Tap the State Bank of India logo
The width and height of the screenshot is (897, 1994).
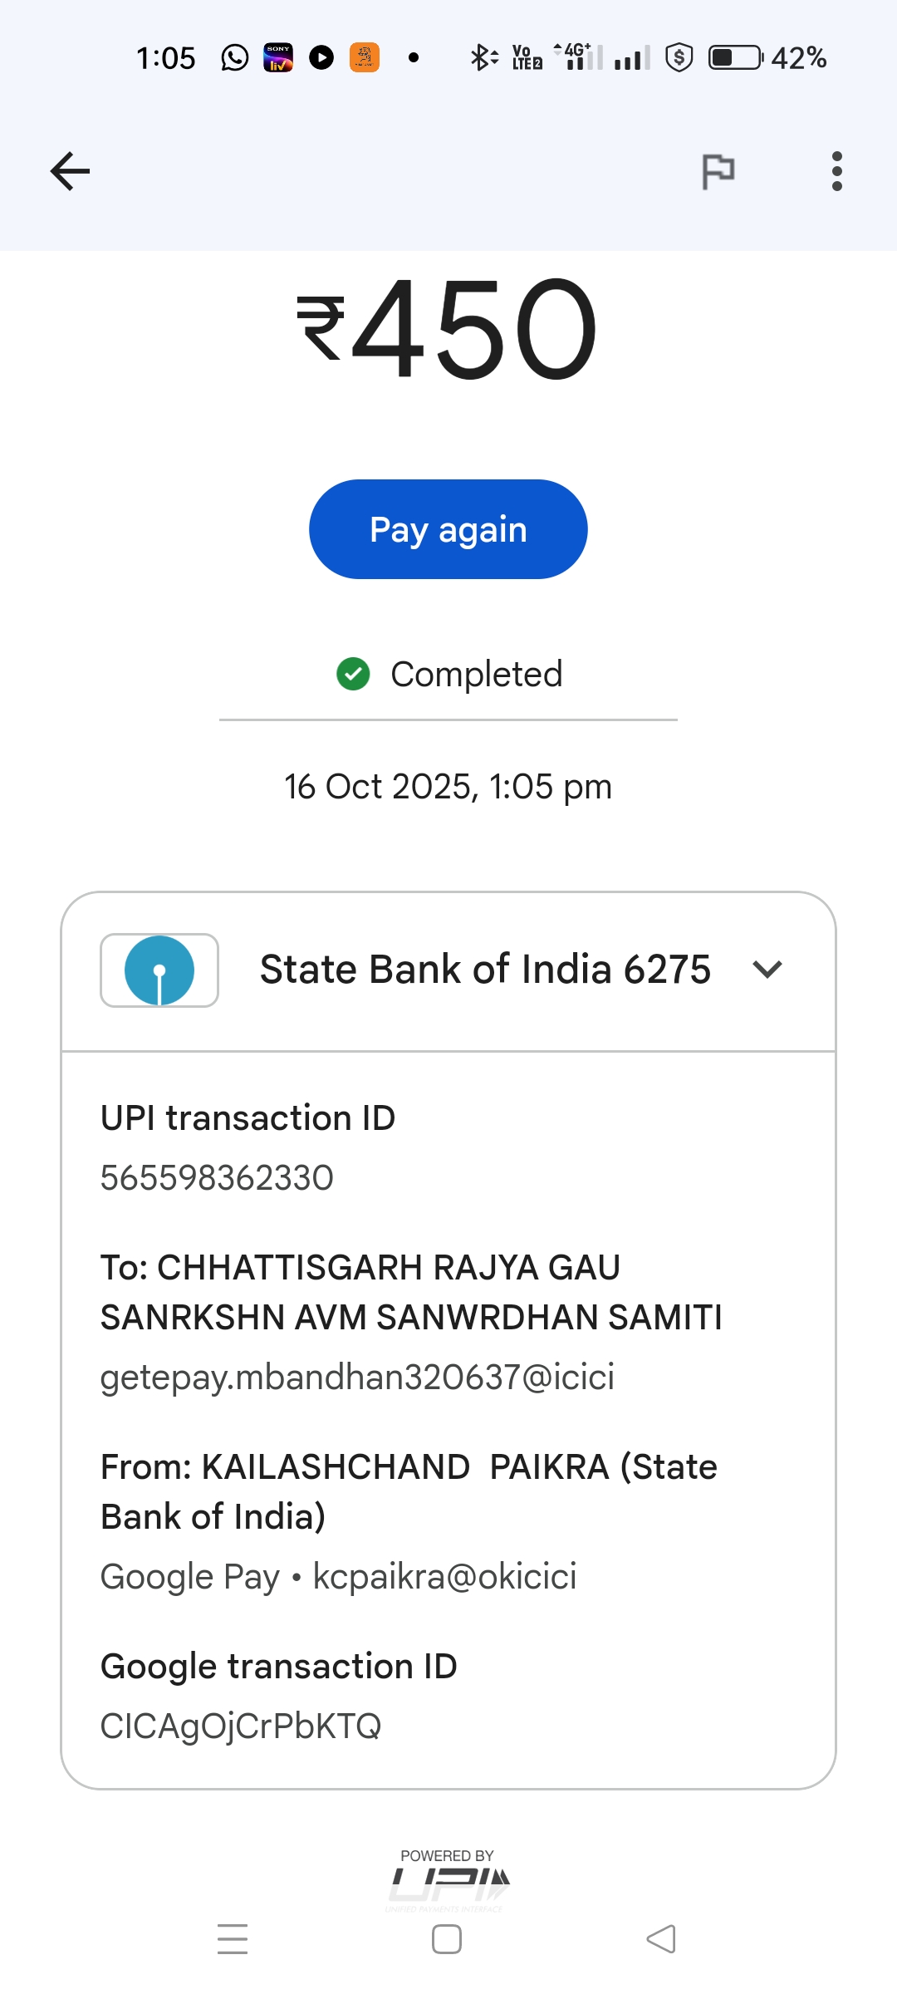159,970
